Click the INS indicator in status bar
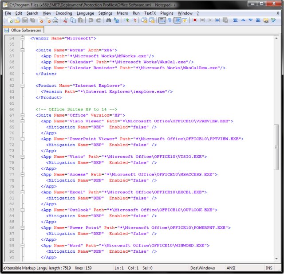This screenshot has height=274, width=284. coord(269,268)
